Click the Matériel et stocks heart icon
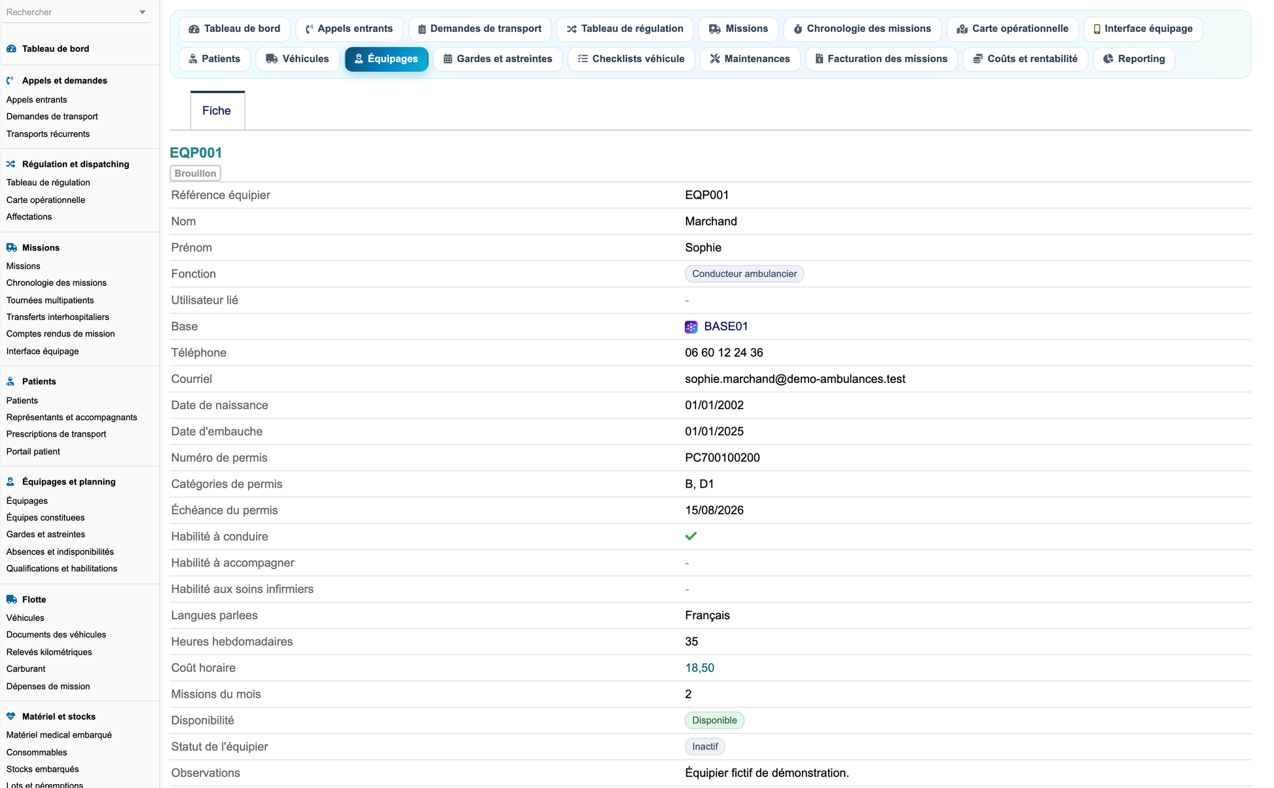The image size is (1274, 788). (11, 716)
